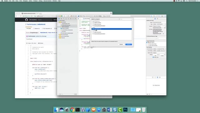
Task: Open the Line Endings dropdown
Action: click(159, 51)
